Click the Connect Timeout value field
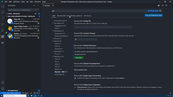 point(86,39)
